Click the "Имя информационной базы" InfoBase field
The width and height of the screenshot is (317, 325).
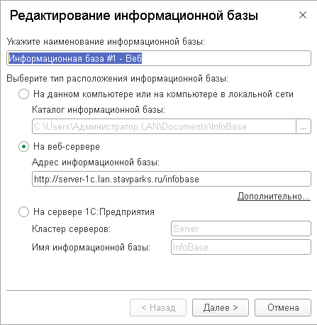(x=241, y=247)
